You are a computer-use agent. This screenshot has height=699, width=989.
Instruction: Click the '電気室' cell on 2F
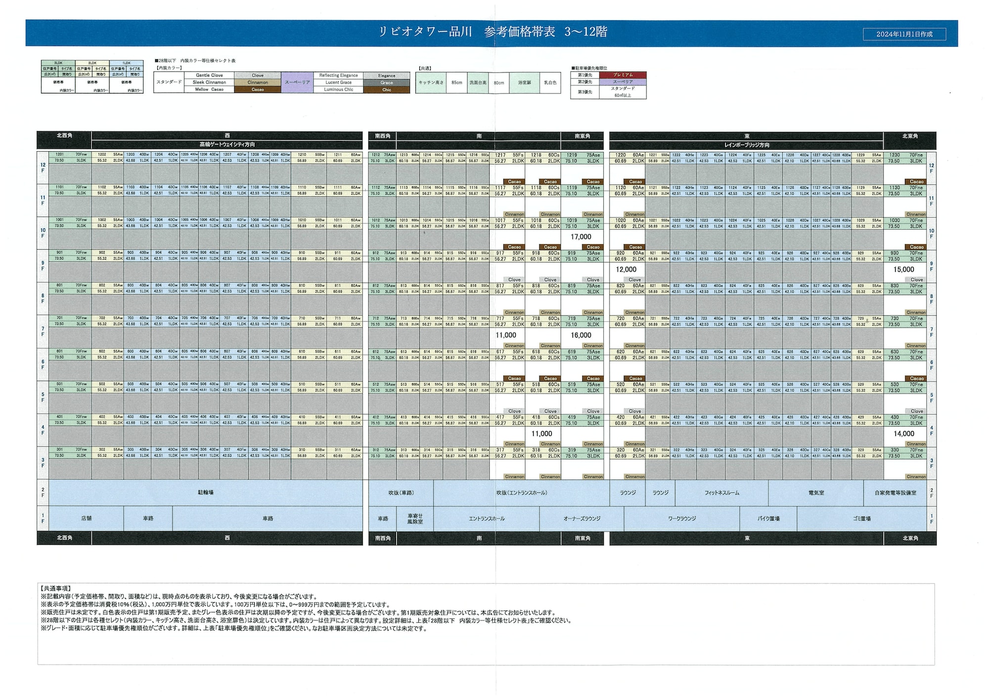(x=816, y=493)
